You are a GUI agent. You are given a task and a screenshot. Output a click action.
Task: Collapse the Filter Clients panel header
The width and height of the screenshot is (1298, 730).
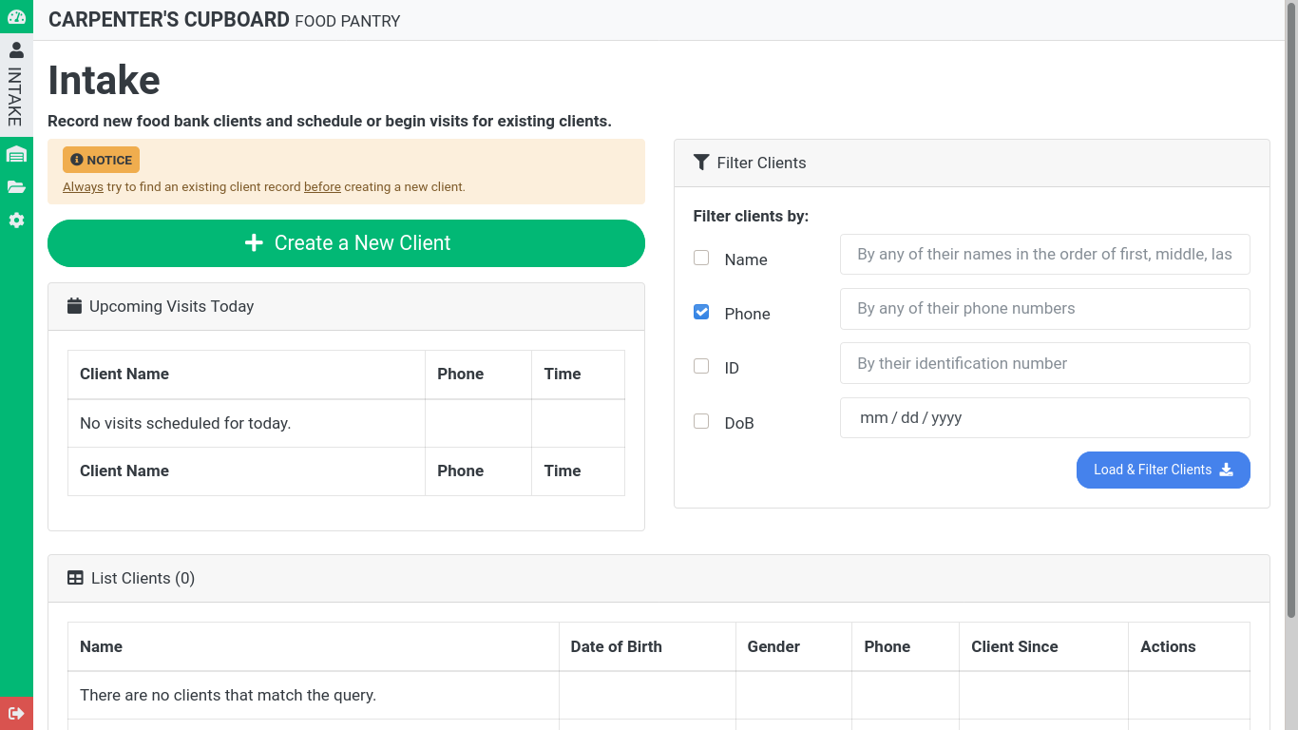971,163
